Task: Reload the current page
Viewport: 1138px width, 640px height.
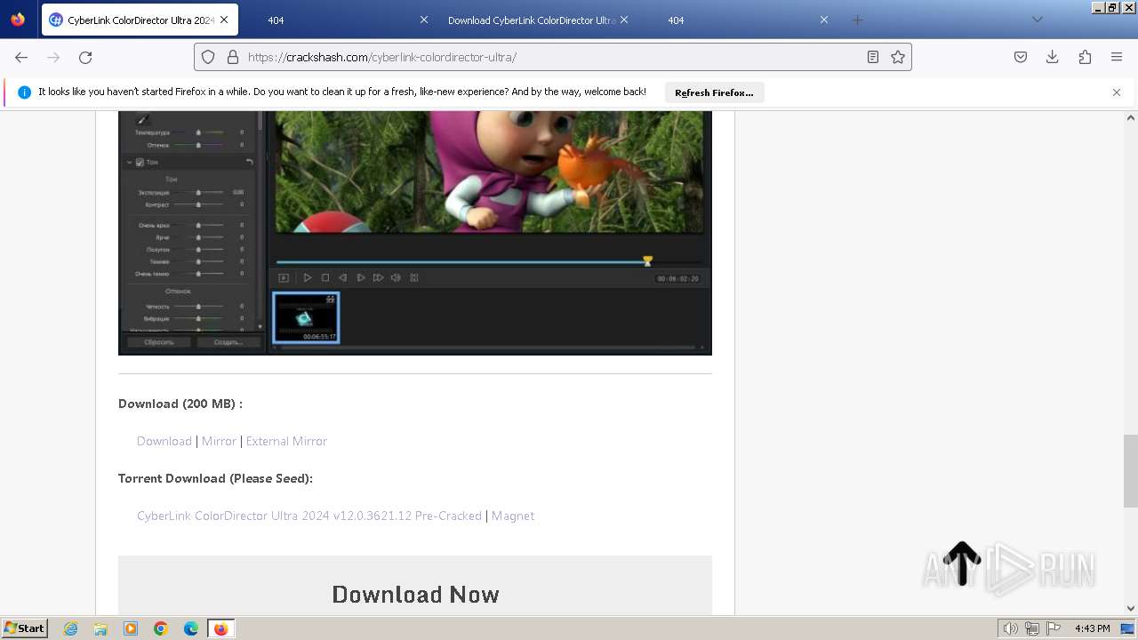Action: [x=85, y=57]
